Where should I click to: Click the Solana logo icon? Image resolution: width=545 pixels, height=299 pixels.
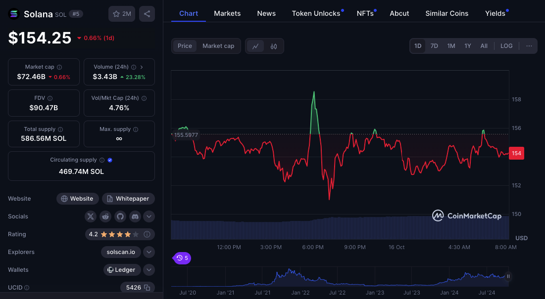13,14
